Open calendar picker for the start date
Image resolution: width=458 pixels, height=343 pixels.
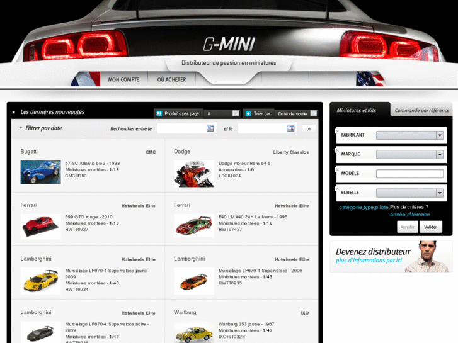pos(210,128)
